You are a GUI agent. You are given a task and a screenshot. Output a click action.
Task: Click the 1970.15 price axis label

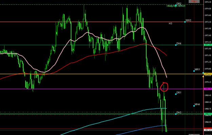click(x=208, y=82)
